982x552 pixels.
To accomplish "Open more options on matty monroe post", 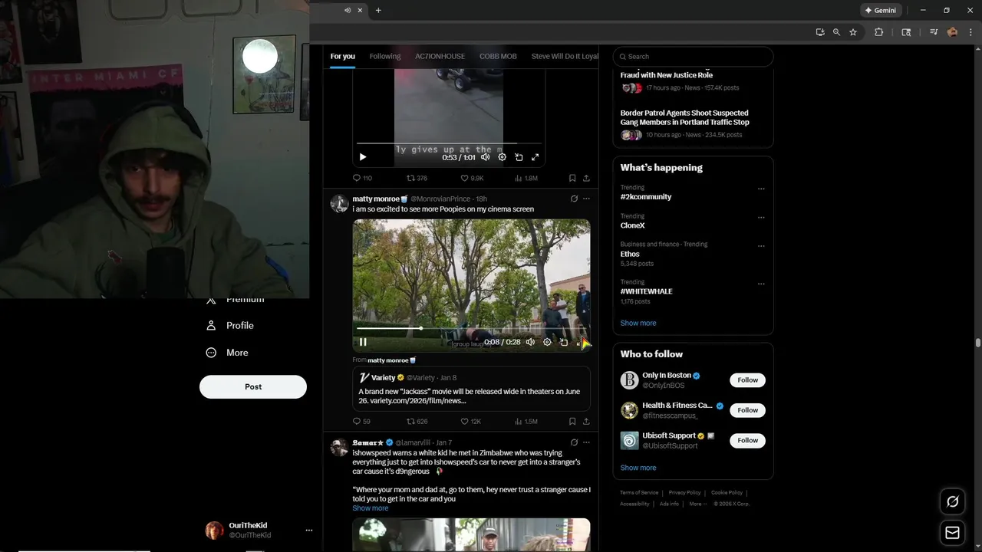I will (x=586, y=199).
